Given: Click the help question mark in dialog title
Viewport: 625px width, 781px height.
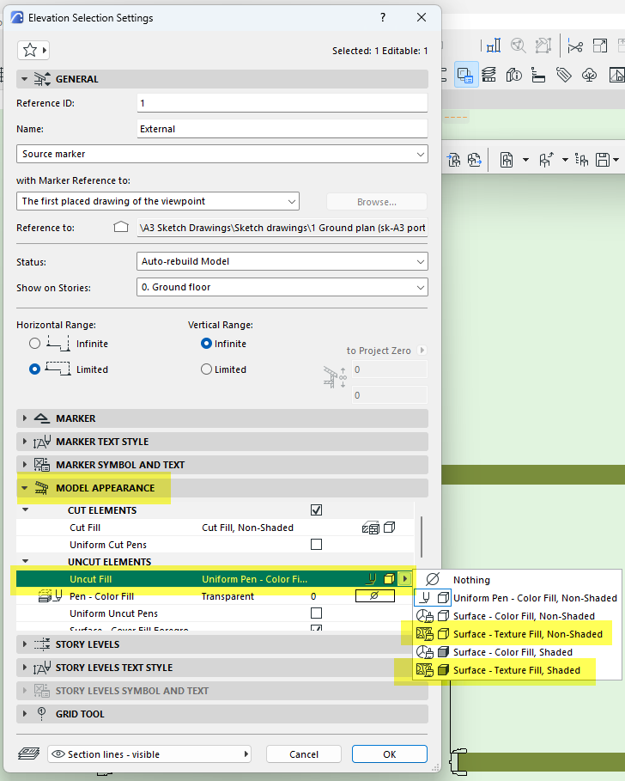Looking at the screenshot, I should [x=383, y=17].
